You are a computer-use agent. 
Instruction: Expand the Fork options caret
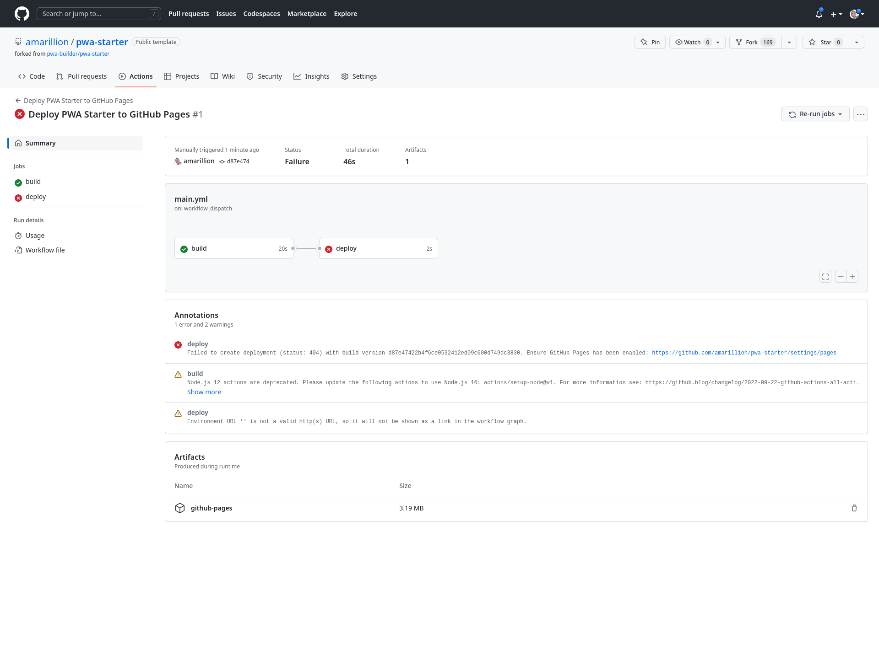point(789,42)
